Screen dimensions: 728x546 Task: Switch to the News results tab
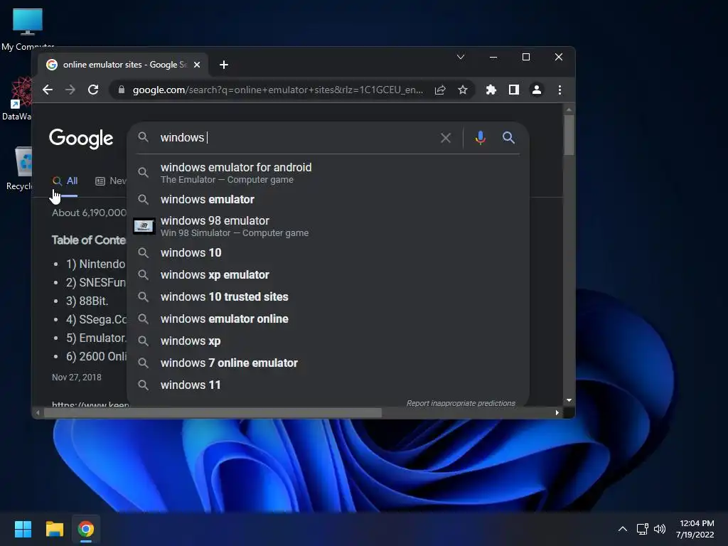click(111, 181)
